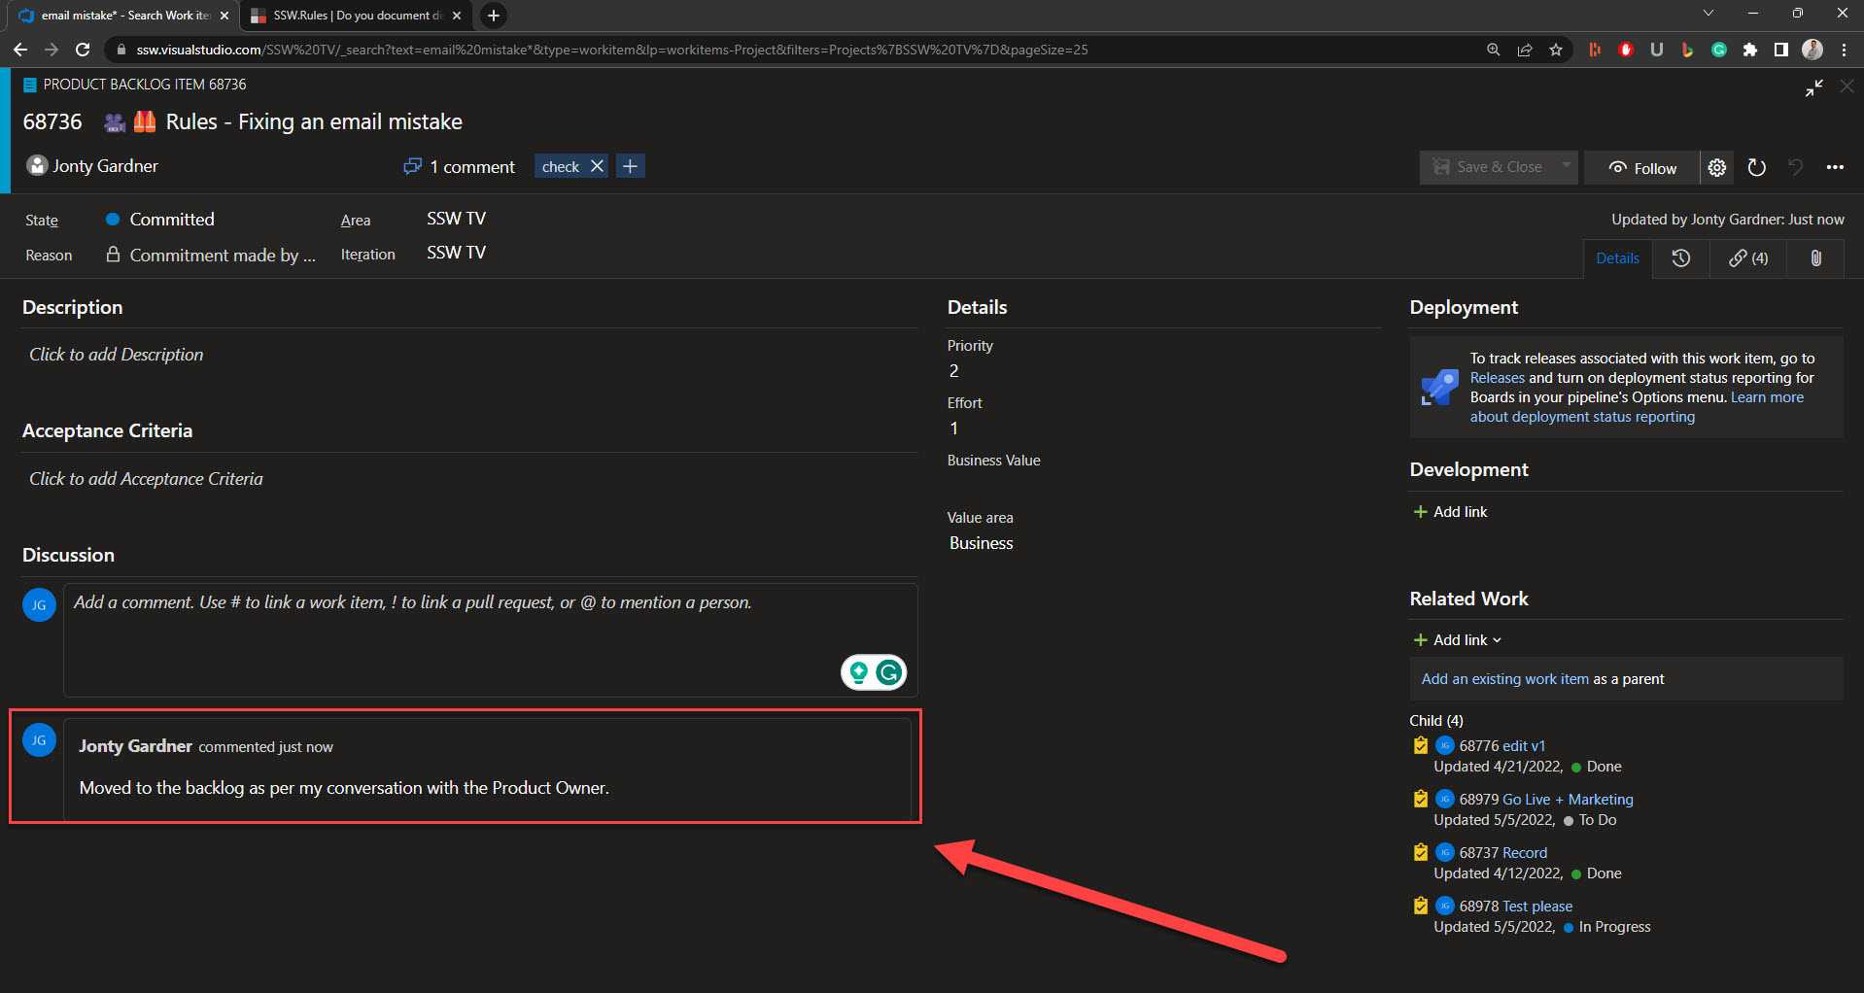Viewport: 1864px width, 993px height.
Task: Remove the 'check' tag
Action: (598, 167)
